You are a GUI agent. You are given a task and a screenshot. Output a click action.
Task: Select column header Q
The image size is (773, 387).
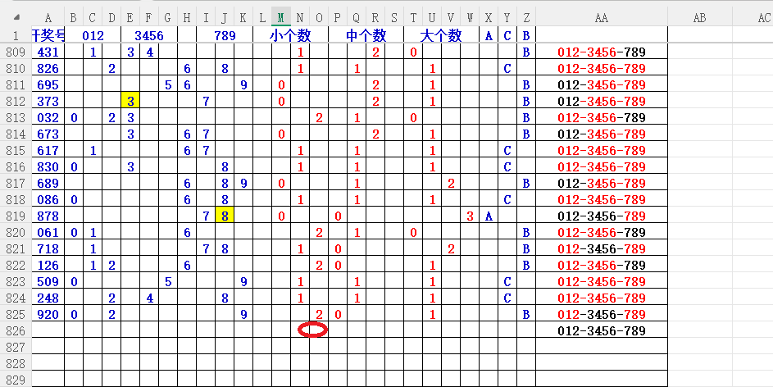(357, 18)
